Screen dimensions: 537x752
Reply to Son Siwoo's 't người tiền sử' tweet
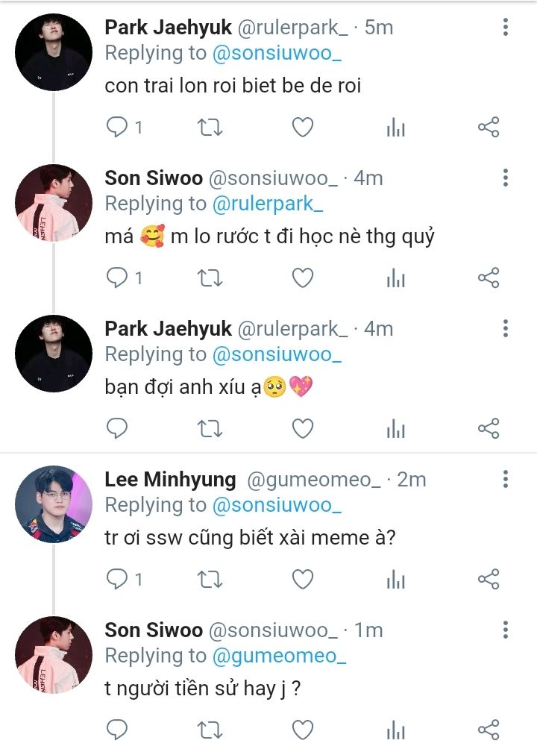118,729
